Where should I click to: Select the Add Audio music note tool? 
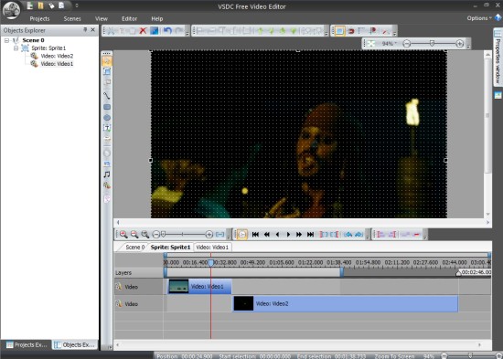click(x=107, y=174)
